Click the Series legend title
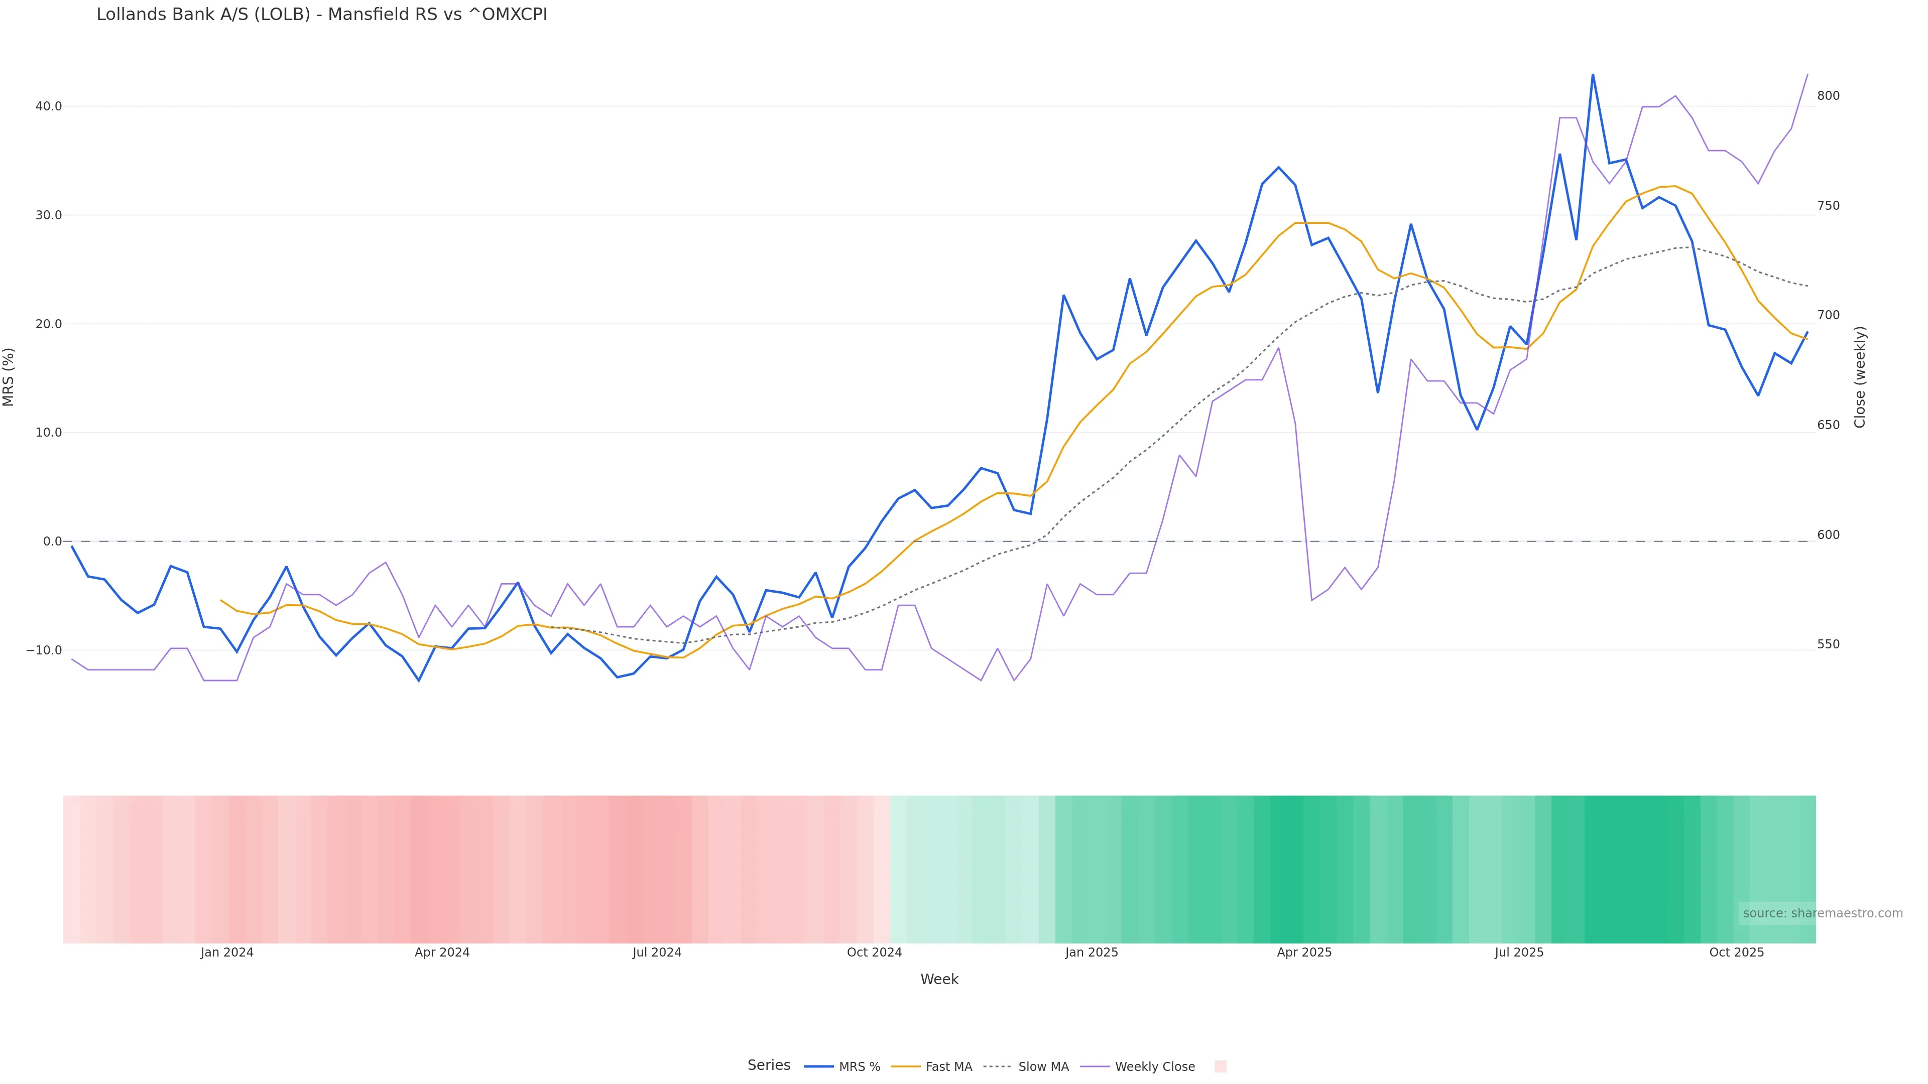Viewport: 1928px width, 1084px height. click(769, 1065)
